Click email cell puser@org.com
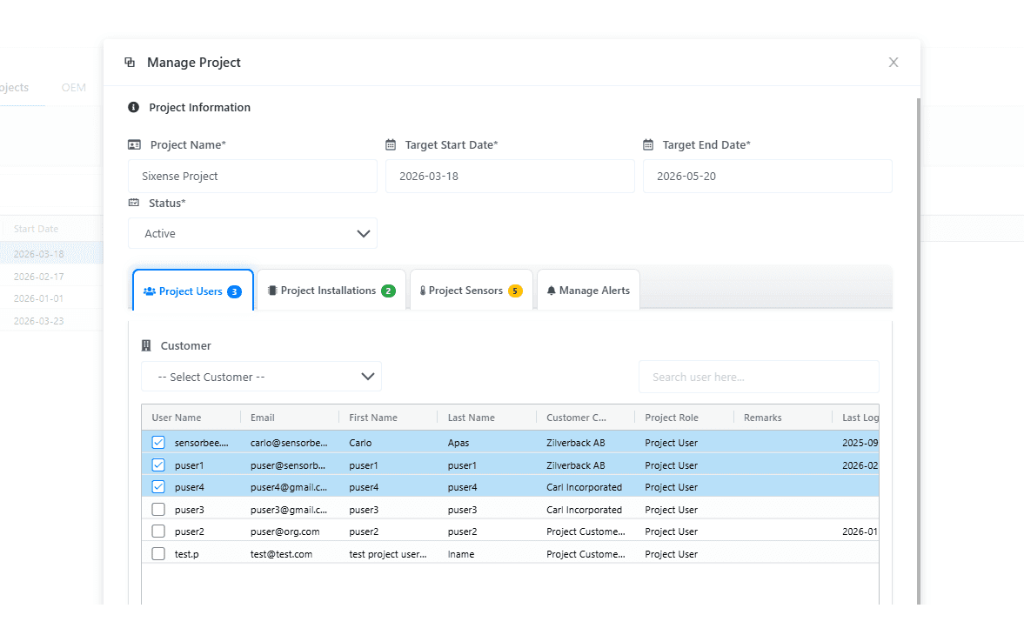 point(284,531)
